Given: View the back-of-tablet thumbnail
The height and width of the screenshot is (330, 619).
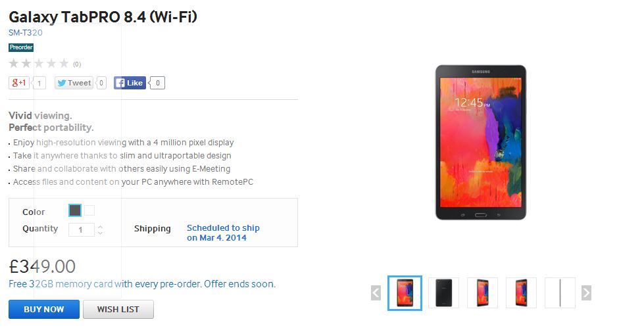Looking at the screenshot, I should point(443,293).
